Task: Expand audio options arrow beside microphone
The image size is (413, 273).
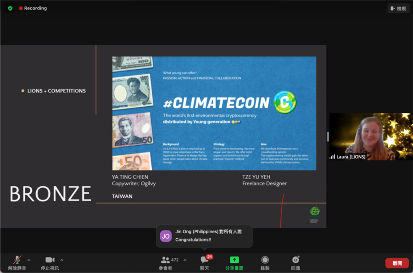Action: [x=29, y=260]
